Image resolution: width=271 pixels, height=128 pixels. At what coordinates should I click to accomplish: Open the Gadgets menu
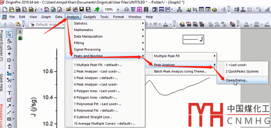click(90, 17)
